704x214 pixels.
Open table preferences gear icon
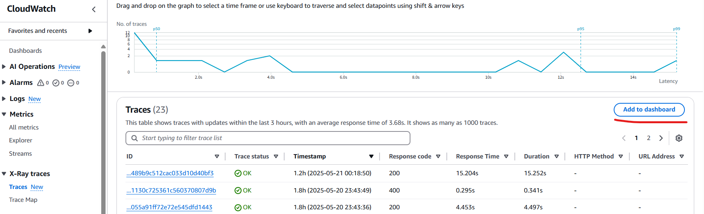click(x=679, y=138)
